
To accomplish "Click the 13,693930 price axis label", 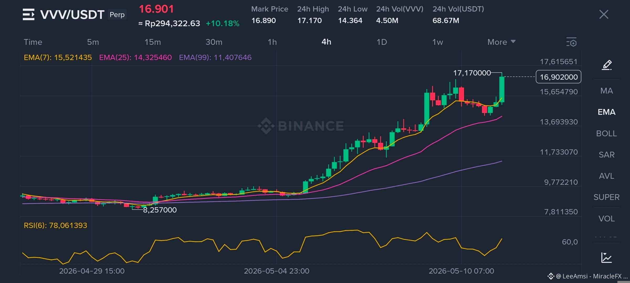I will click(x=559, y=122).
